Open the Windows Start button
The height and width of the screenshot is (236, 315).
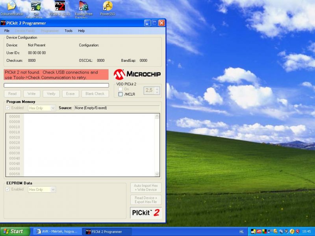click(x=15, y=231)
